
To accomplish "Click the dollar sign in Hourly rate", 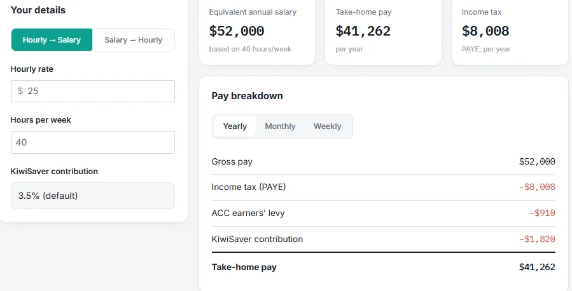I will pos(20,91).
